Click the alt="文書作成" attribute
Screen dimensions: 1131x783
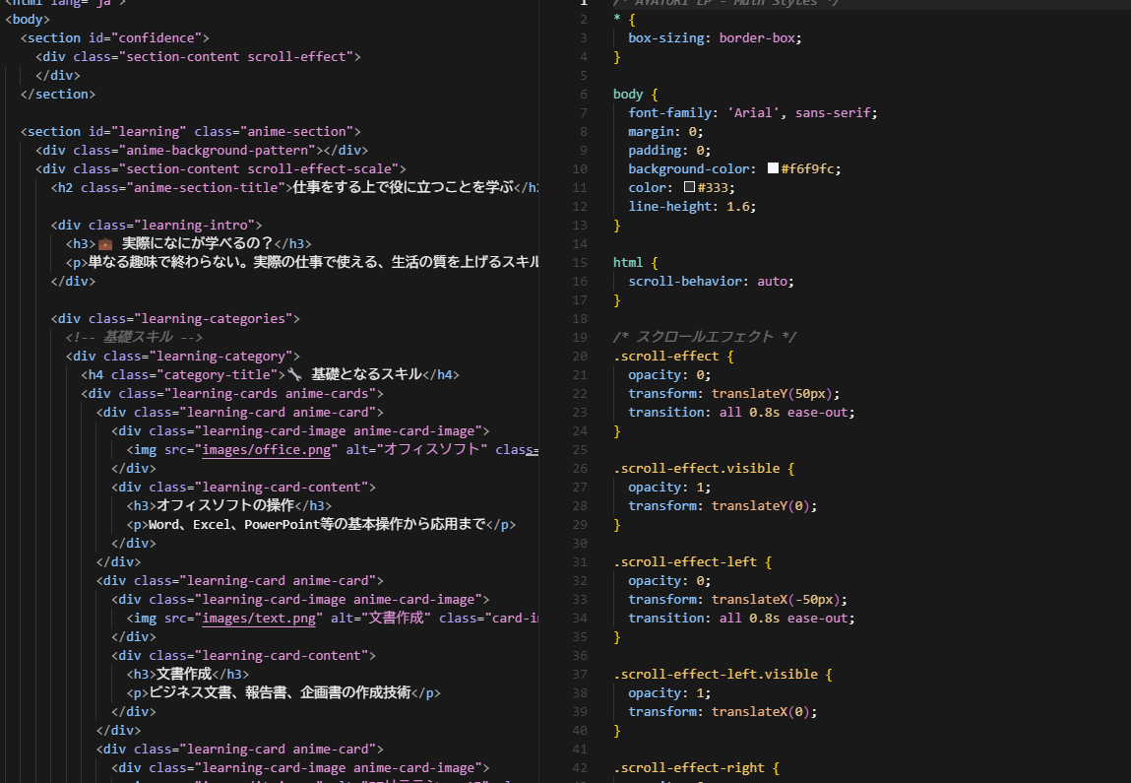tap(381, 619)
